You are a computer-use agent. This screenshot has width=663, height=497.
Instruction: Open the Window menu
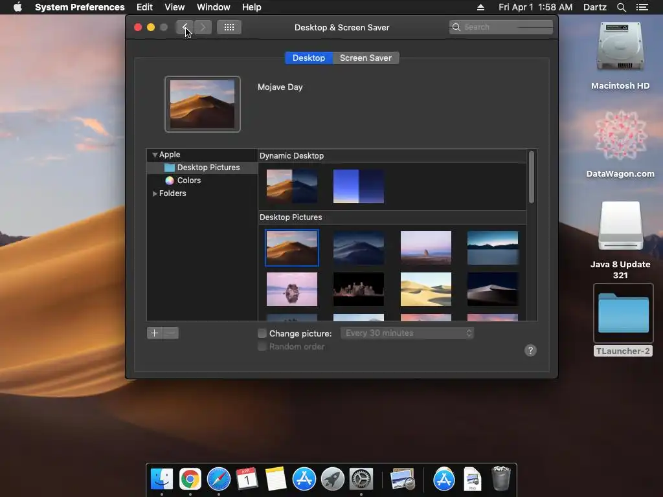tap(214, 7)
